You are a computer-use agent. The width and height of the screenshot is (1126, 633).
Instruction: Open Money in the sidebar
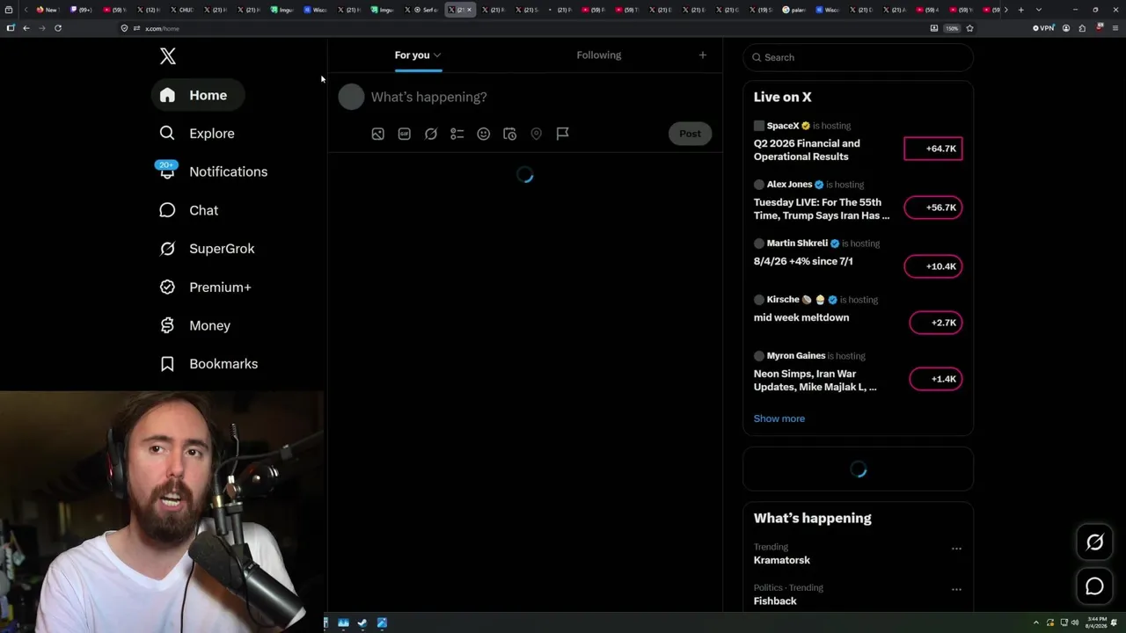click(x=194, y=325)
